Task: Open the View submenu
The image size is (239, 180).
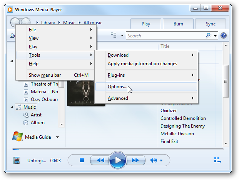Action: tap(56, 38)
